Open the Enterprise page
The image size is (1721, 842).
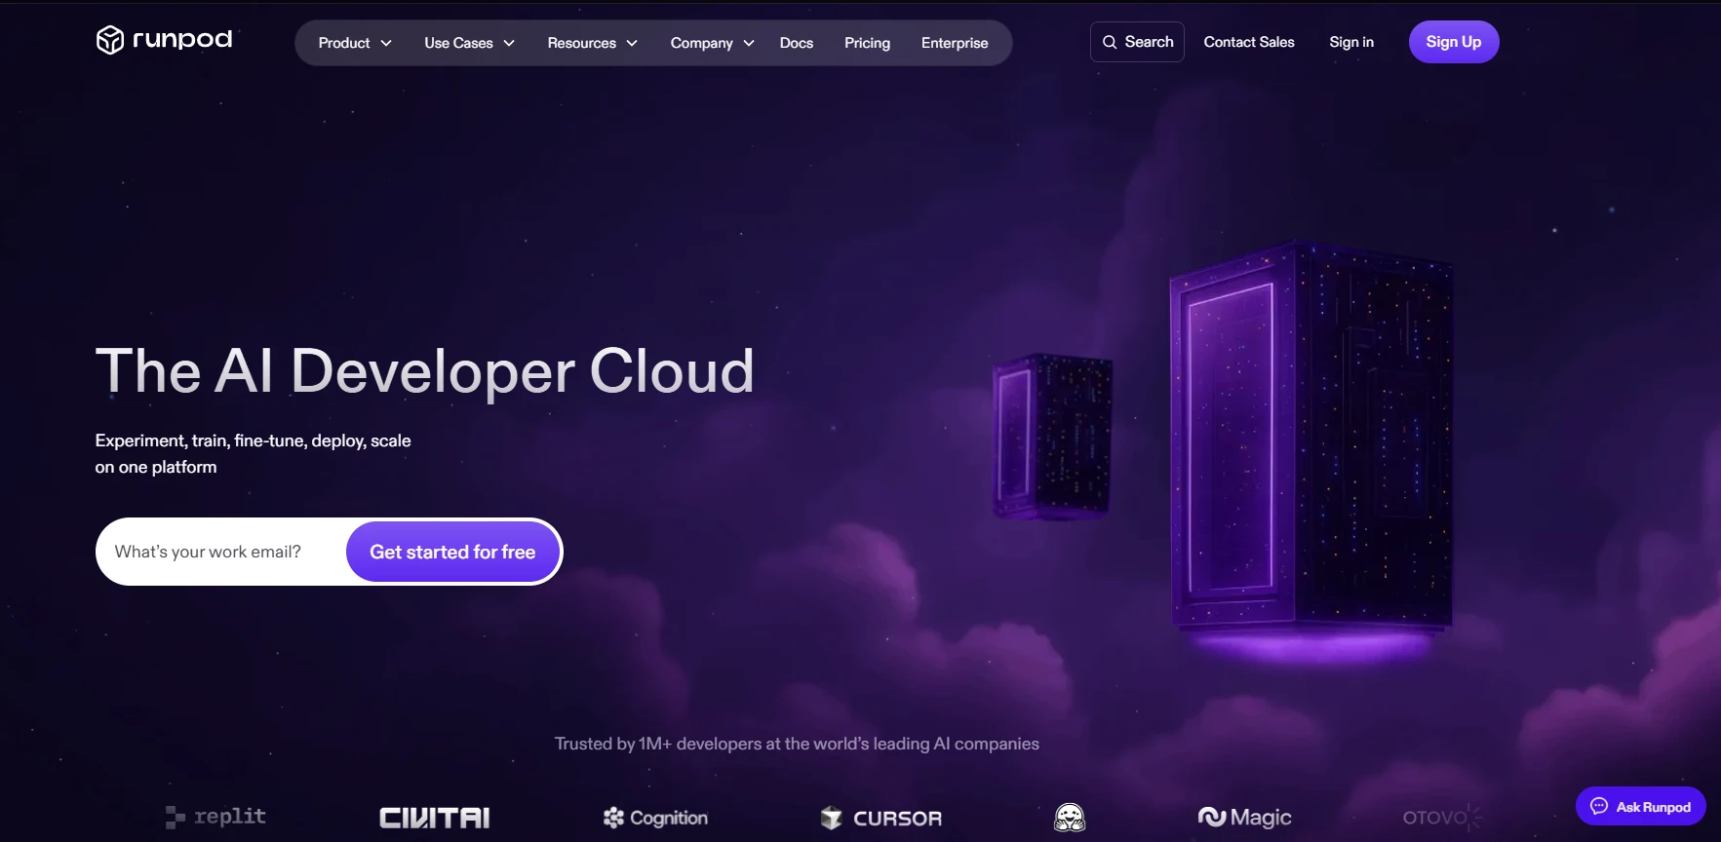pyautogui.click(x=955, y=43)
